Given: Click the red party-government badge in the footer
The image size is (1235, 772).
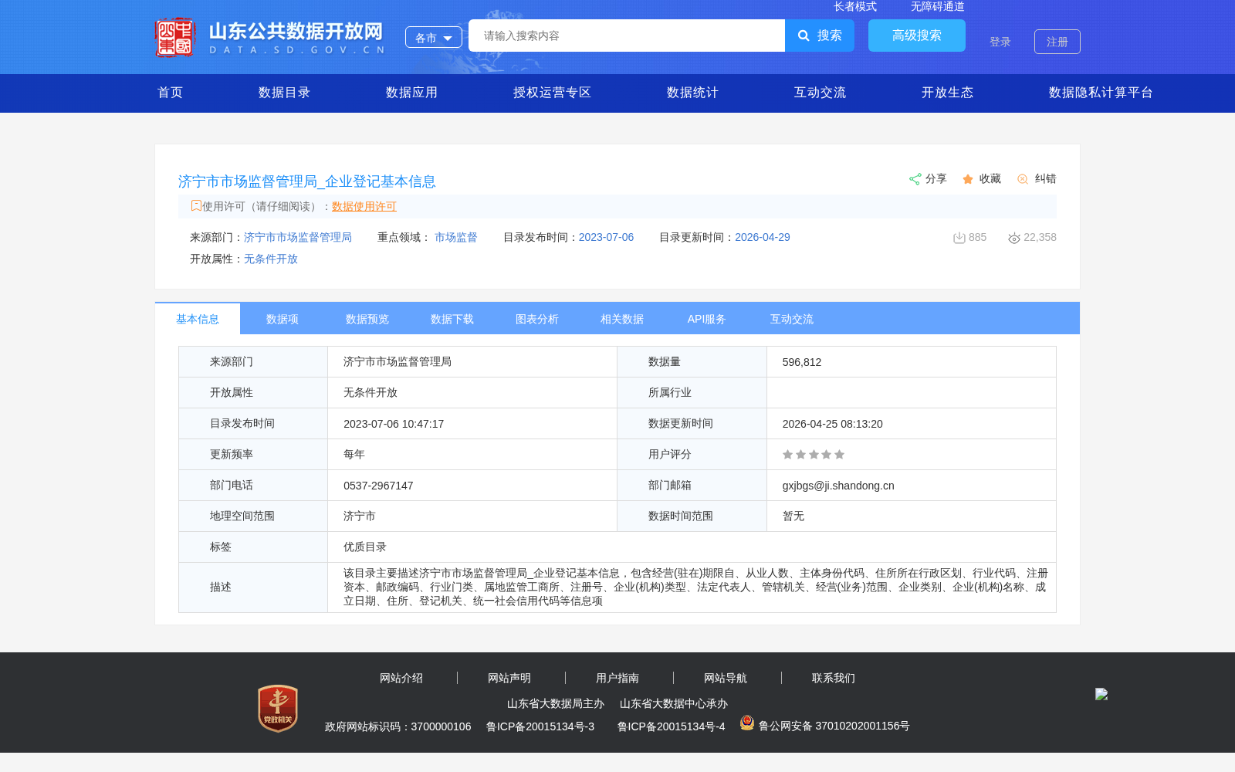Looking at the screenshot, I should 278,709.
